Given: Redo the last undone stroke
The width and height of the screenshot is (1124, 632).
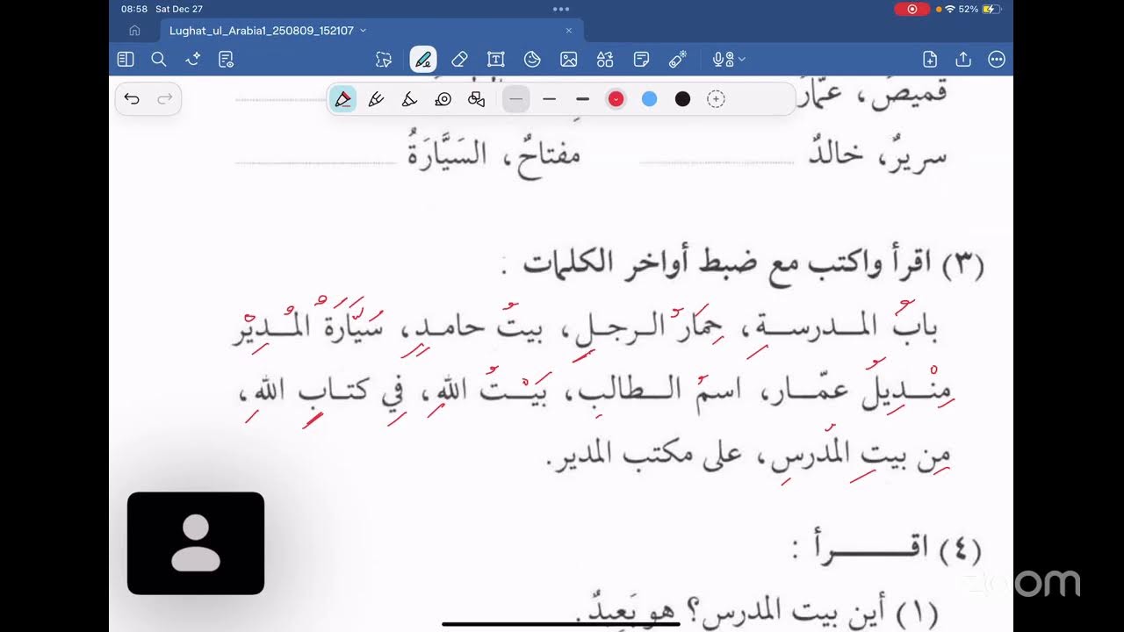Looking at the screenshot, I should coord(164,99).
